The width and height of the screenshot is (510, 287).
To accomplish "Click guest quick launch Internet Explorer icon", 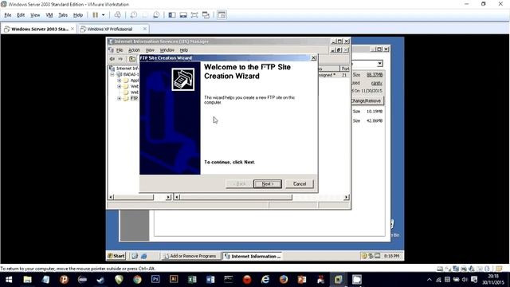I will pos(143,256).
